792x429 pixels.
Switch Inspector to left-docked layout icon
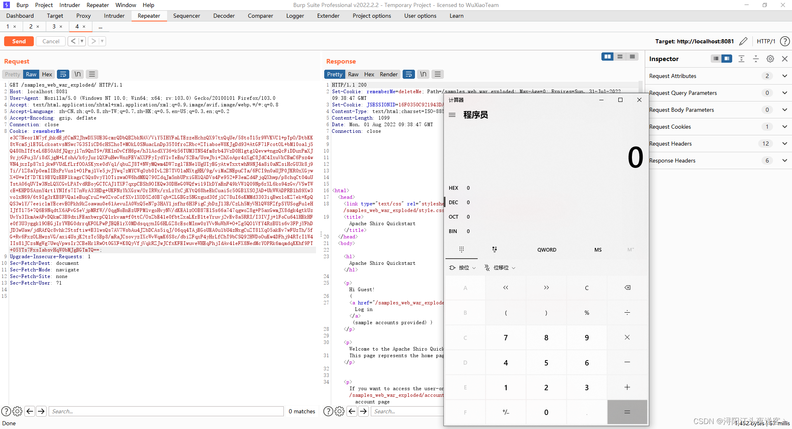pyautogui.click(x=716, y=59)
